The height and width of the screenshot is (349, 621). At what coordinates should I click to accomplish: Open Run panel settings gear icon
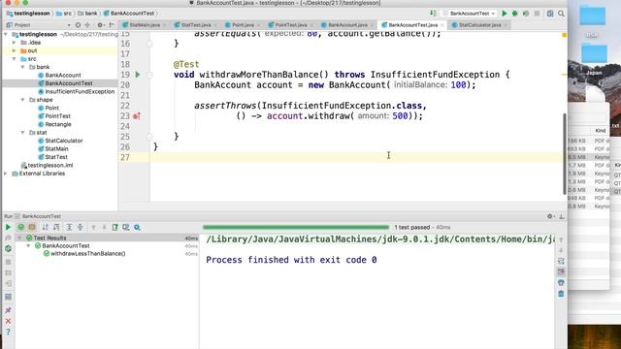coord(550,216)
